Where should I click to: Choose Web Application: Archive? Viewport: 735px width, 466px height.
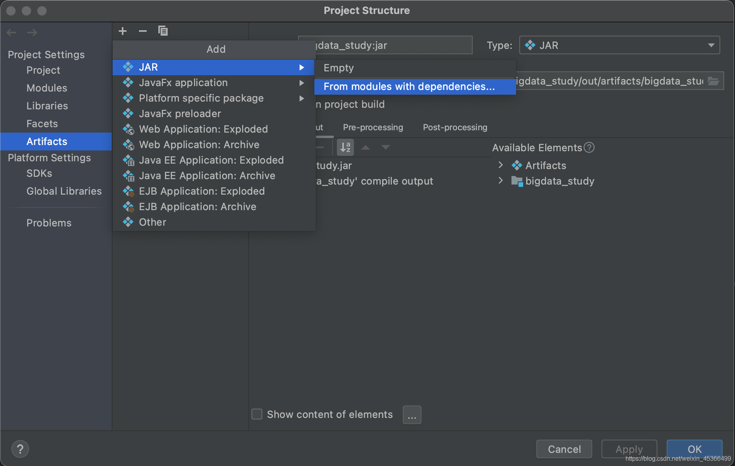pos(213,145)
